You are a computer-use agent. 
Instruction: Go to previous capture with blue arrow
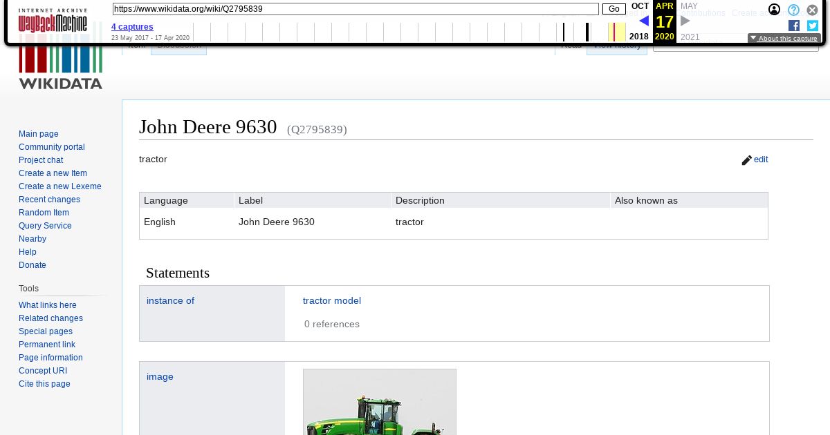tap(644, 21)
